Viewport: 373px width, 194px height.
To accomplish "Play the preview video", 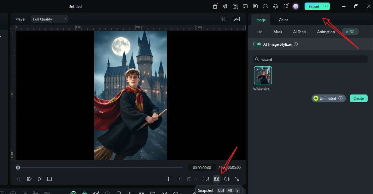I will coord(39,179).
